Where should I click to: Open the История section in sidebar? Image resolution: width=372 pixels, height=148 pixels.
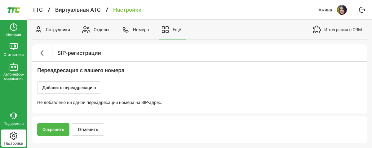click(14, 30)
